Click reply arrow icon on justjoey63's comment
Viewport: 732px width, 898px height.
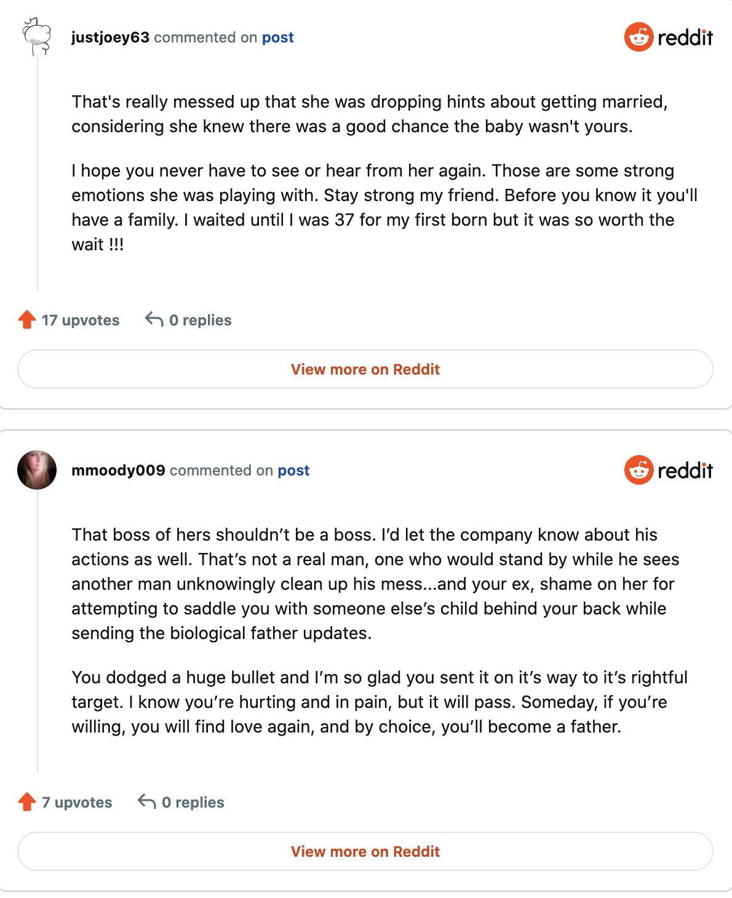click(154, 319)
